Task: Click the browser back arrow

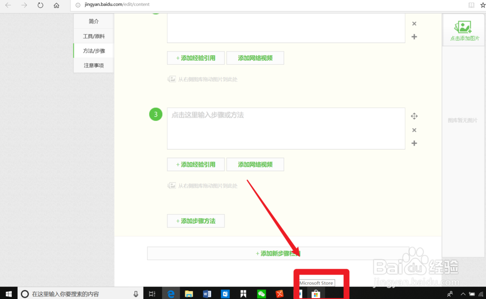Action: click(8, 5)
